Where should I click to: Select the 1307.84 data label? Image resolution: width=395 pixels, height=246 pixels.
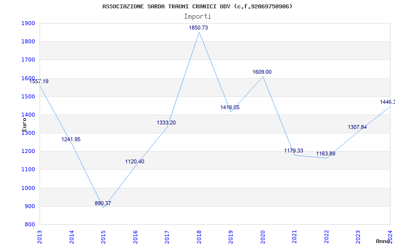tap(357, 127)
